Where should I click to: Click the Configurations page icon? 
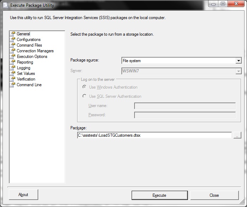(x=13, y=40)
